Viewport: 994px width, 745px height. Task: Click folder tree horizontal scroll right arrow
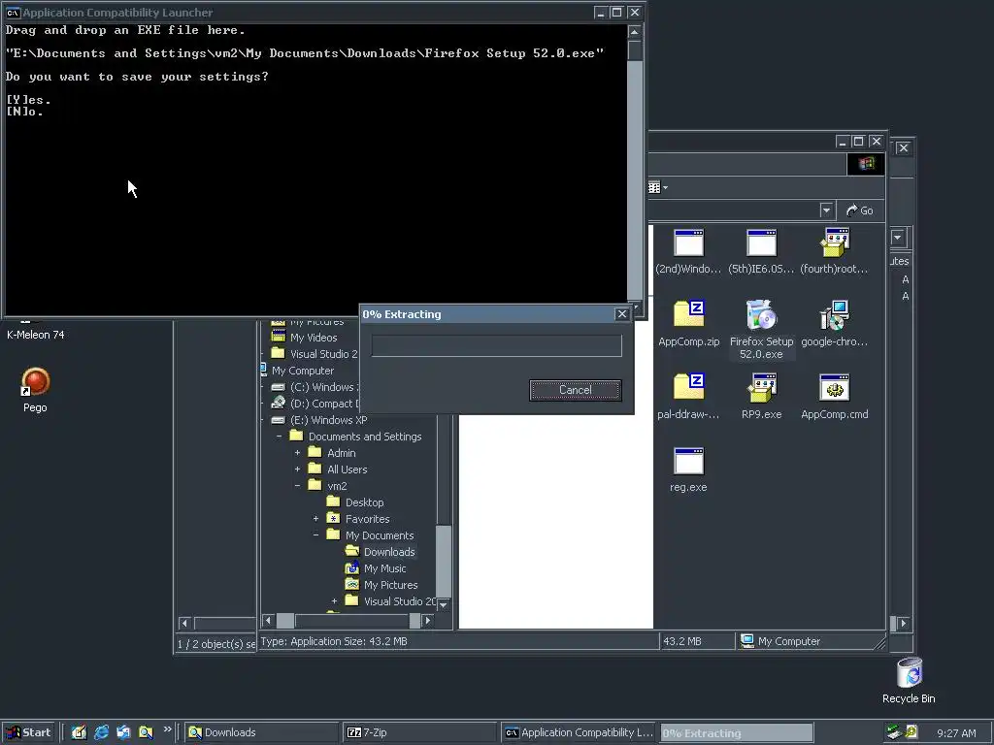point(428,620)
